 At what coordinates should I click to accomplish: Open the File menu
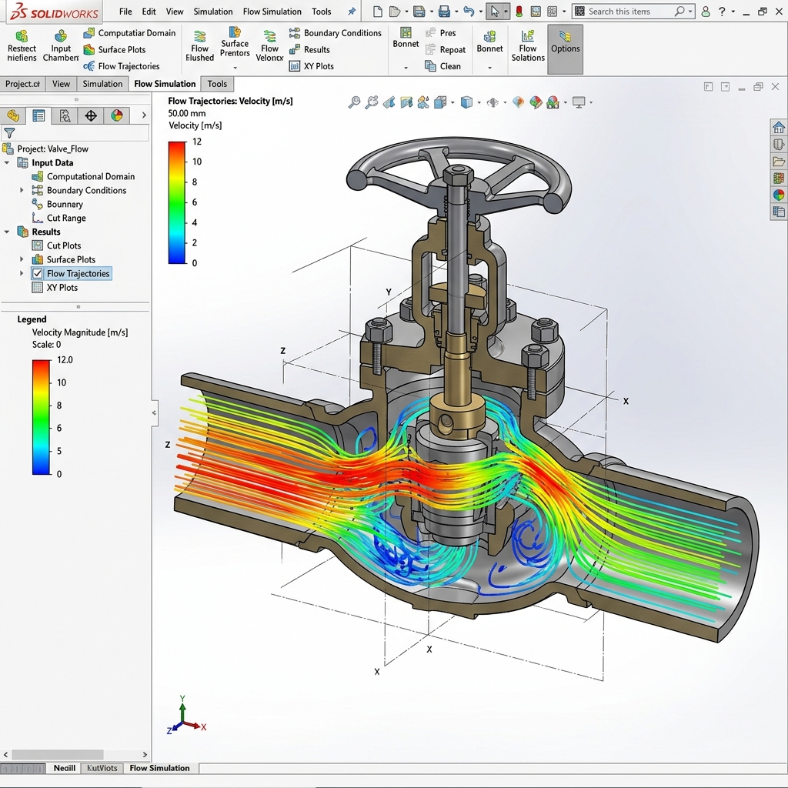(125, 11)
